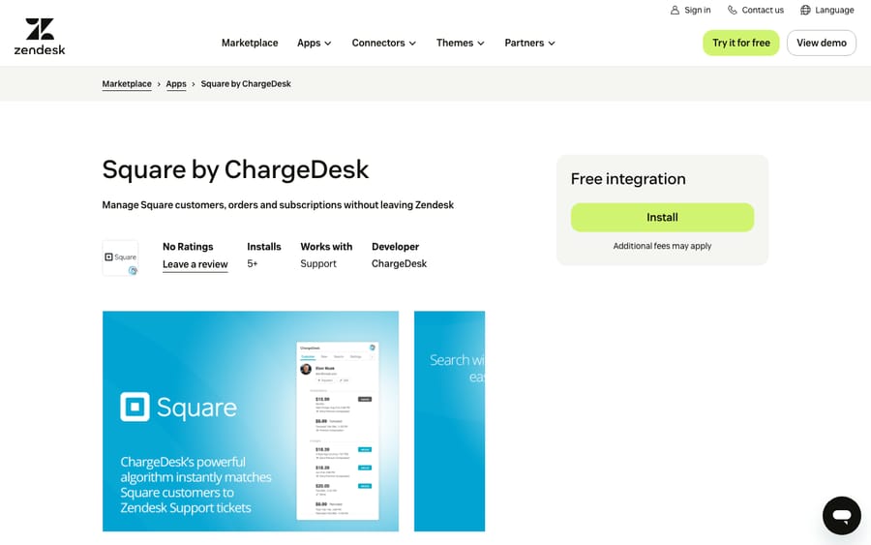Viewport: 871px width, 545px height.
Task: Click the Contact us phone icon
Action: pyautogui.click(x=733, y=10)
